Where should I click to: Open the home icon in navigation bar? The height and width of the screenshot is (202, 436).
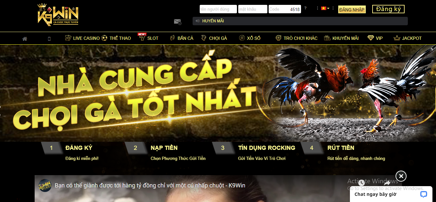[25, 39]
